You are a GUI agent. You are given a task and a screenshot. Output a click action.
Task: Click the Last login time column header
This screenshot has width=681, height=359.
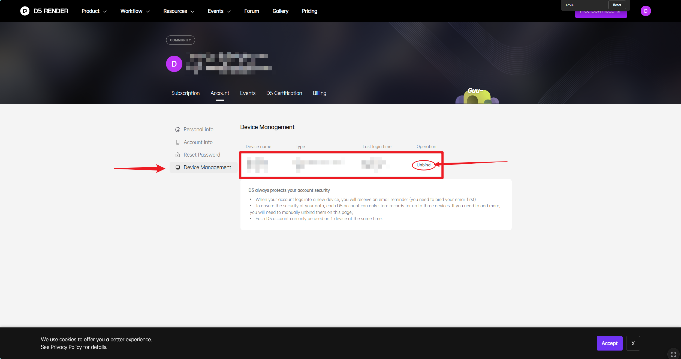tap(377, 146)
